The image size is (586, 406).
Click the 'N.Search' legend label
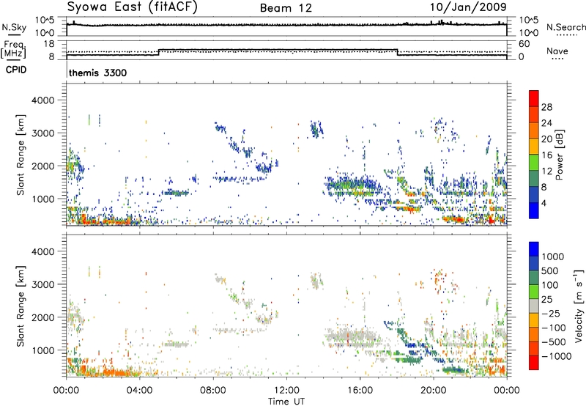tap(565, 27)
